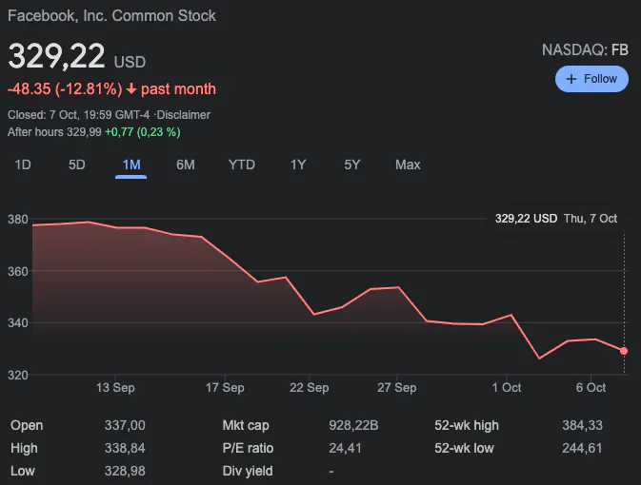Click the NASDAQ: FB ticker label
This screenshot has width=641, height=485.
[585, 49]
